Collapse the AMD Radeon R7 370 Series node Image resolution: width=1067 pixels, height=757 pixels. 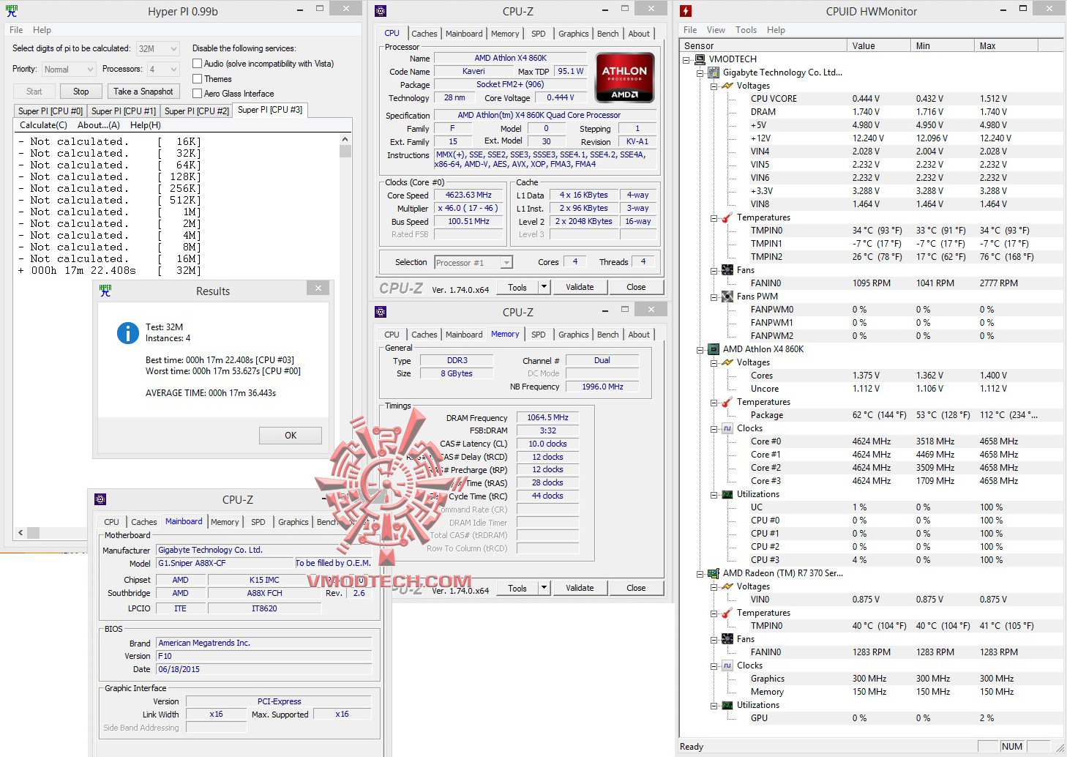click(700, 573)
